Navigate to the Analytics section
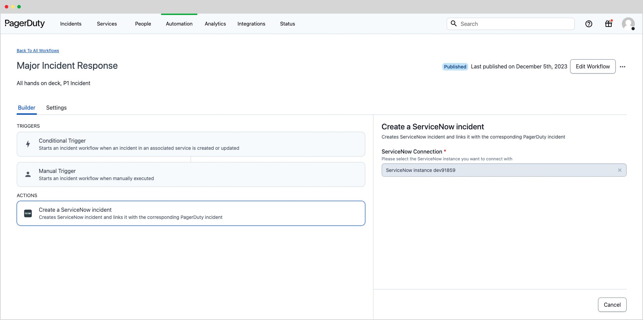 click(x=215, y=24)
